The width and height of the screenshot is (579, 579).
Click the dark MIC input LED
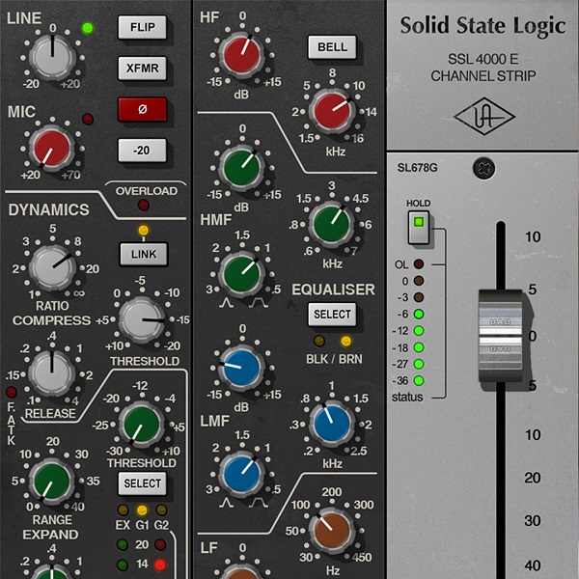coord(88,119)
